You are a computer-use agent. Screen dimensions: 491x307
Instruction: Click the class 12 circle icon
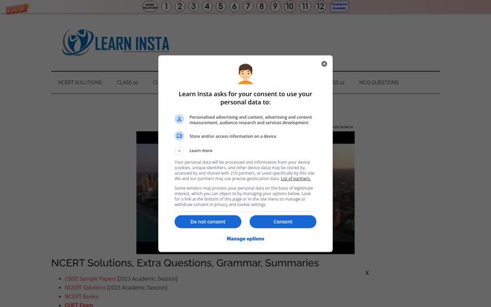point(321,6)
